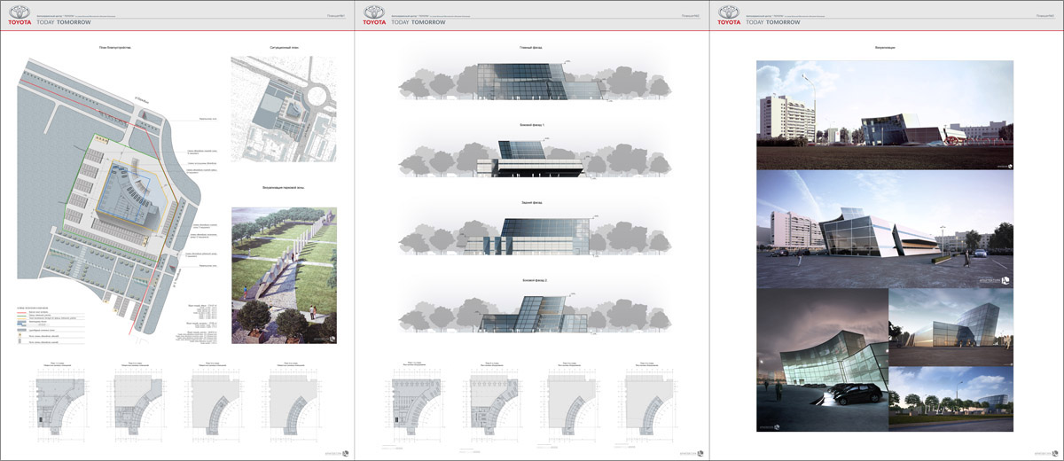Open the night render with black car
1064x461 pixels.
[822, 359]
